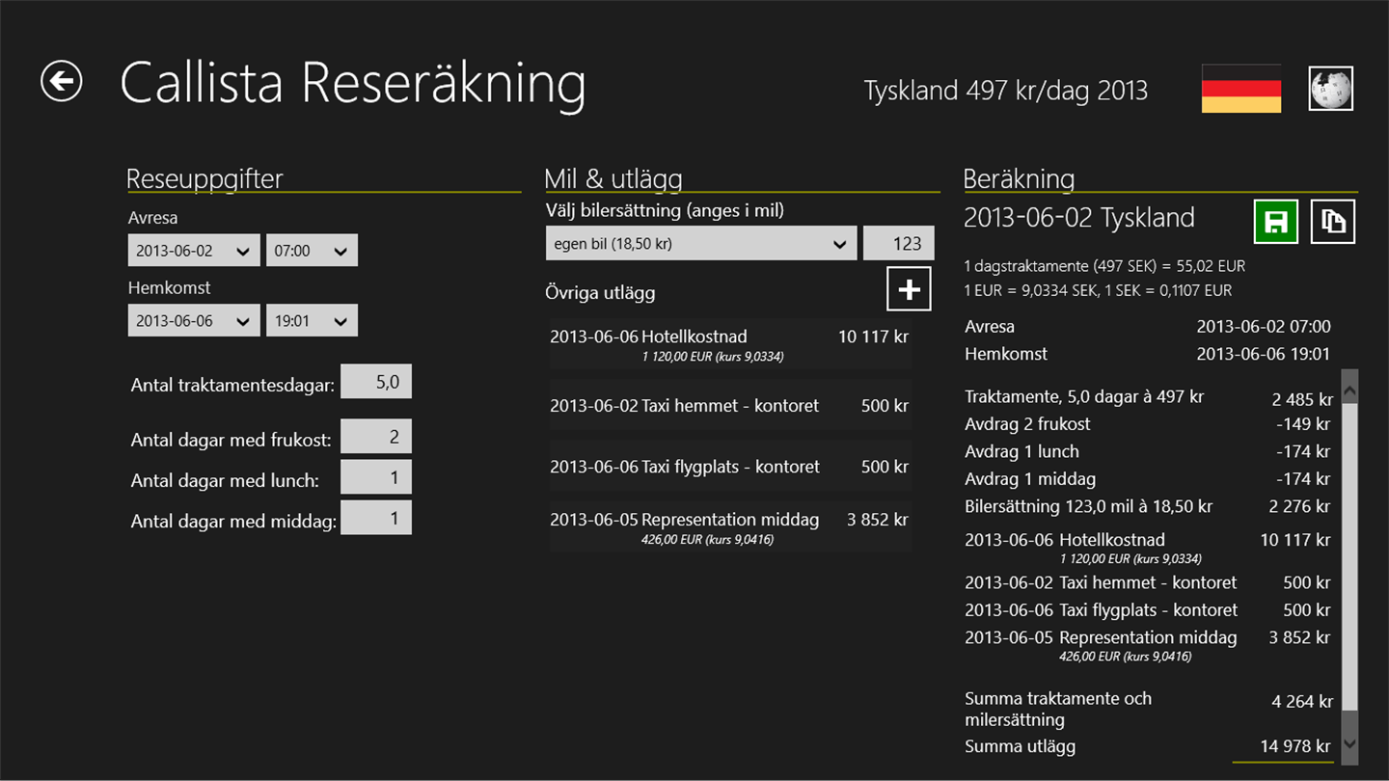Click the mil input field showing 123
The image size is (1389, 781).
(x=899, y=244)
